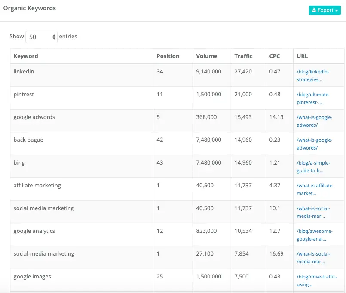
Task: Click the 14.13 CPC value
Action: [276, 117]
